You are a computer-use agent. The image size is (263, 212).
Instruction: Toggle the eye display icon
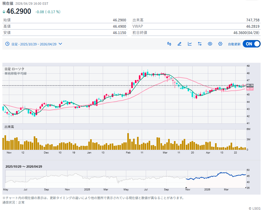click(210, 44)
